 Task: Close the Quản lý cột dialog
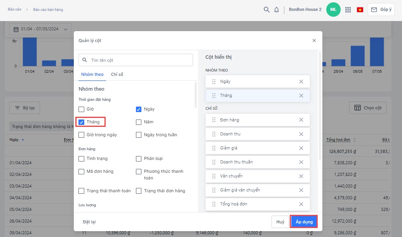[x=314, y=40]
